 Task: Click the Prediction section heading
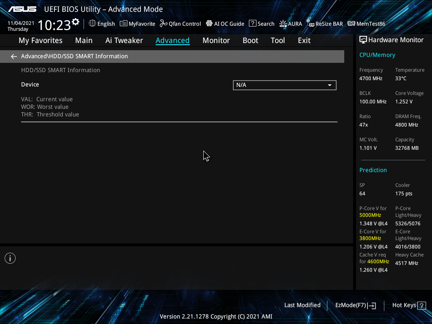373,170
